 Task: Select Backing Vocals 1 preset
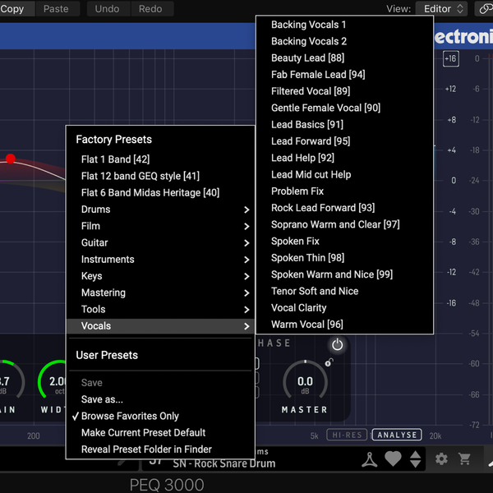pyautogui.click(x=344, y=25)
